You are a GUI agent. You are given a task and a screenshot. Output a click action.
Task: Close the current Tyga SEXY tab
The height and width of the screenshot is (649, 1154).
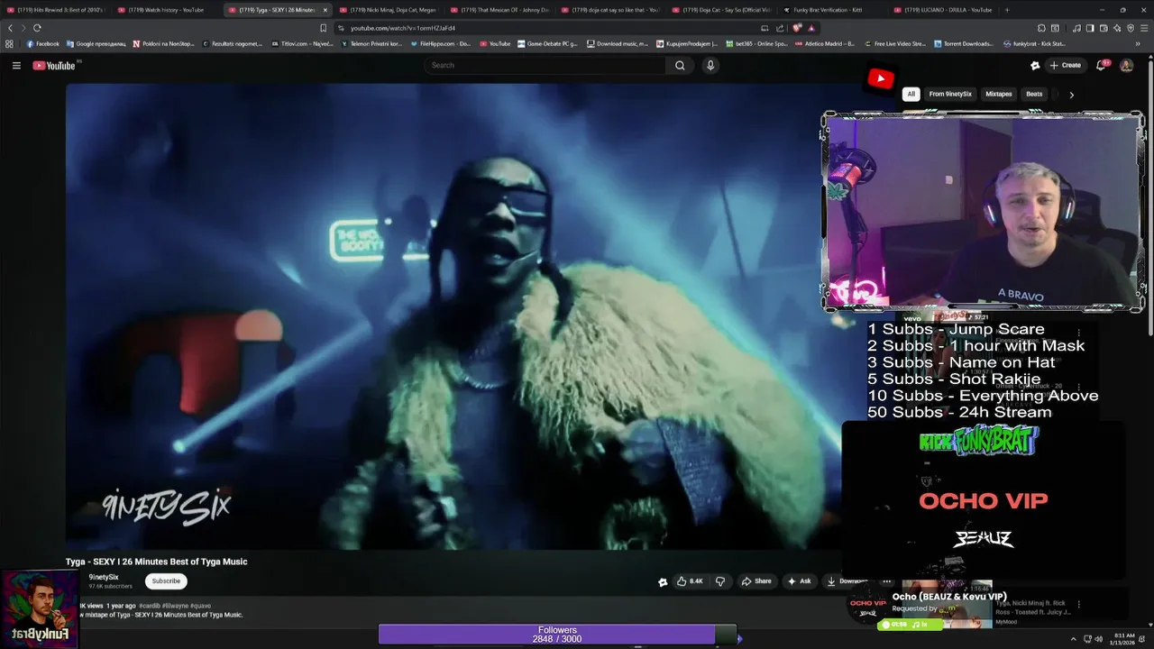[x=325, y=10]
